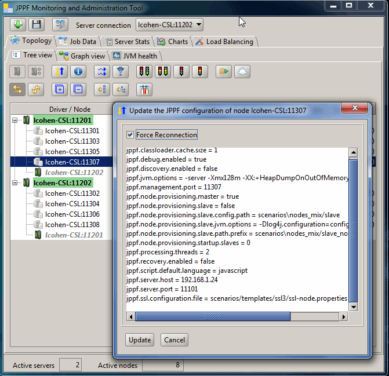
Task: Click the update configuration up-down arrows icon
Action: pos(60,71)
